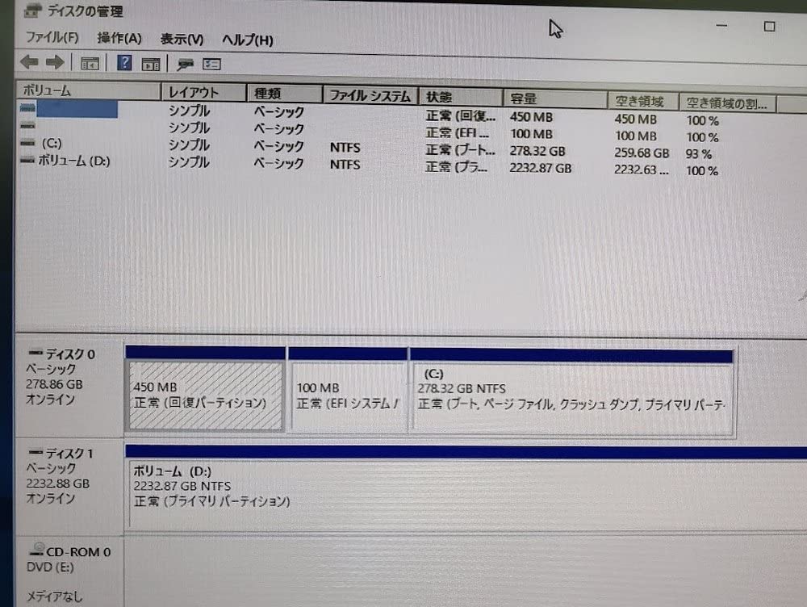Minimize the Disk Management window

[721, 25]
